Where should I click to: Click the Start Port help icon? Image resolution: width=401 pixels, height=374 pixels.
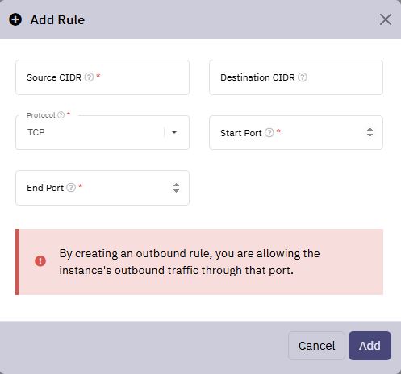coord(269,132)
